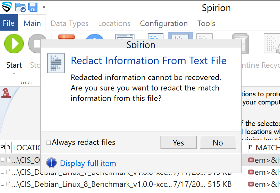
Task: Switch to the Configuration tab
Action: pos(164,23)
